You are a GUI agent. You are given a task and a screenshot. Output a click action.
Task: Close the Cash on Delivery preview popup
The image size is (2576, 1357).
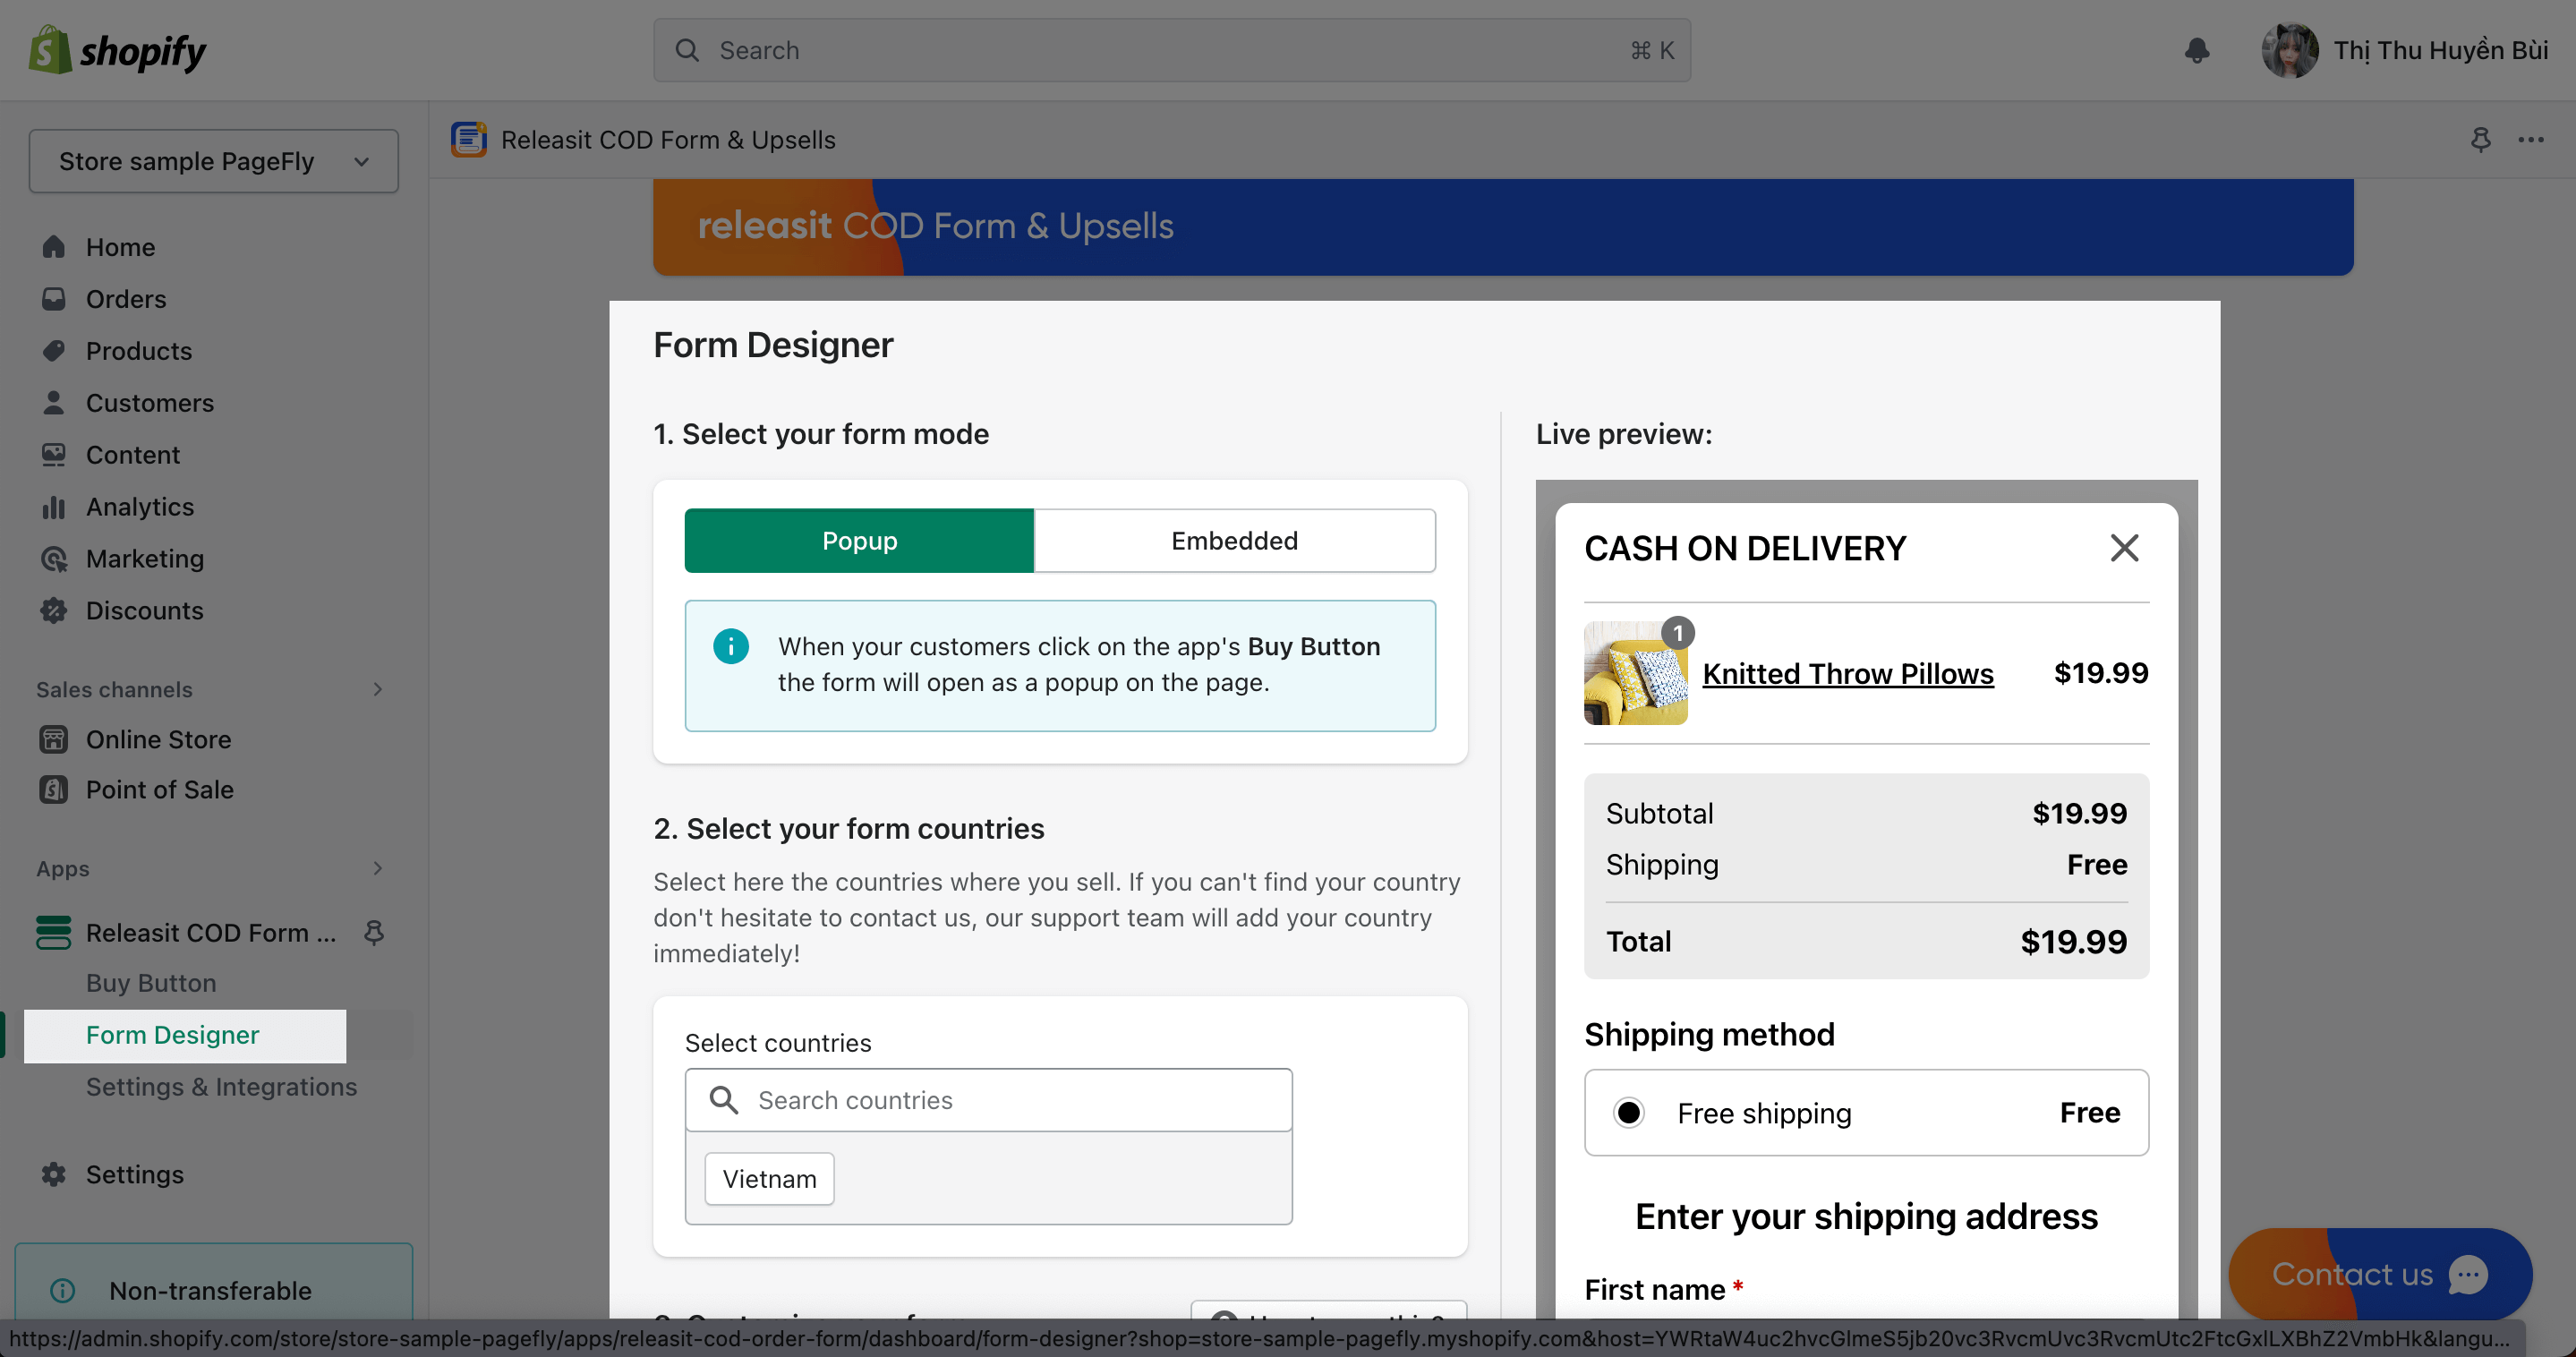2124,548
